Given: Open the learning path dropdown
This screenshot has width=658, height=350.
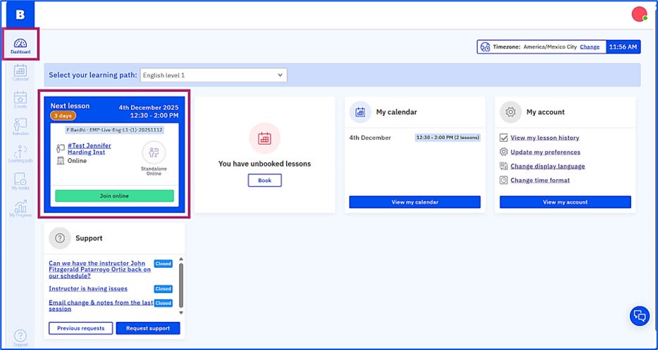Looking at the screenshot, I should coord(213,75).
